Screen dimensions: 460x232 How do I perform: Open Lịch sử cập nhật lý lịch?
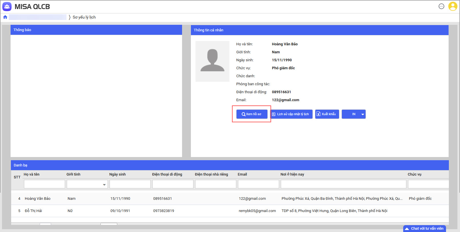pyautogui.click(x=291, y=114)
